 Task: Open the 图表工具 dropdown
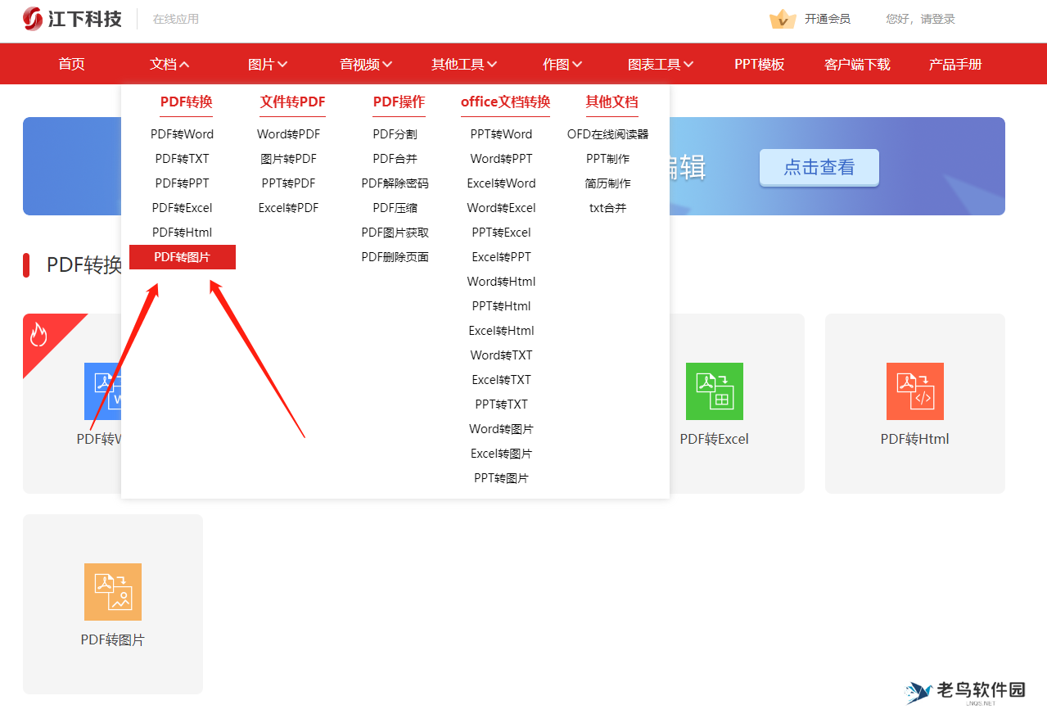660,63
